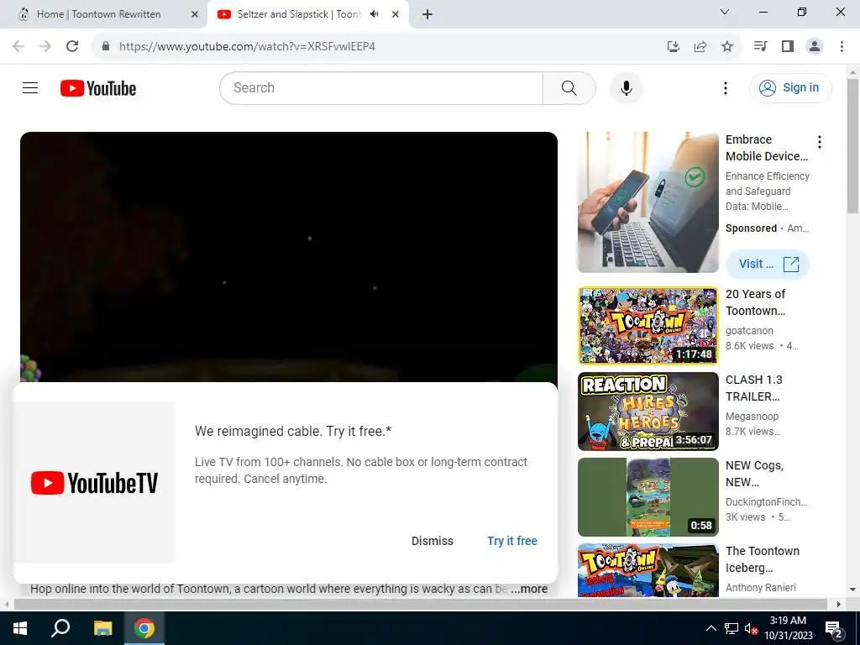Screen dimensions: 860x645
Task: Open 20 Years of Toontown title
Action: click(755, 302)
